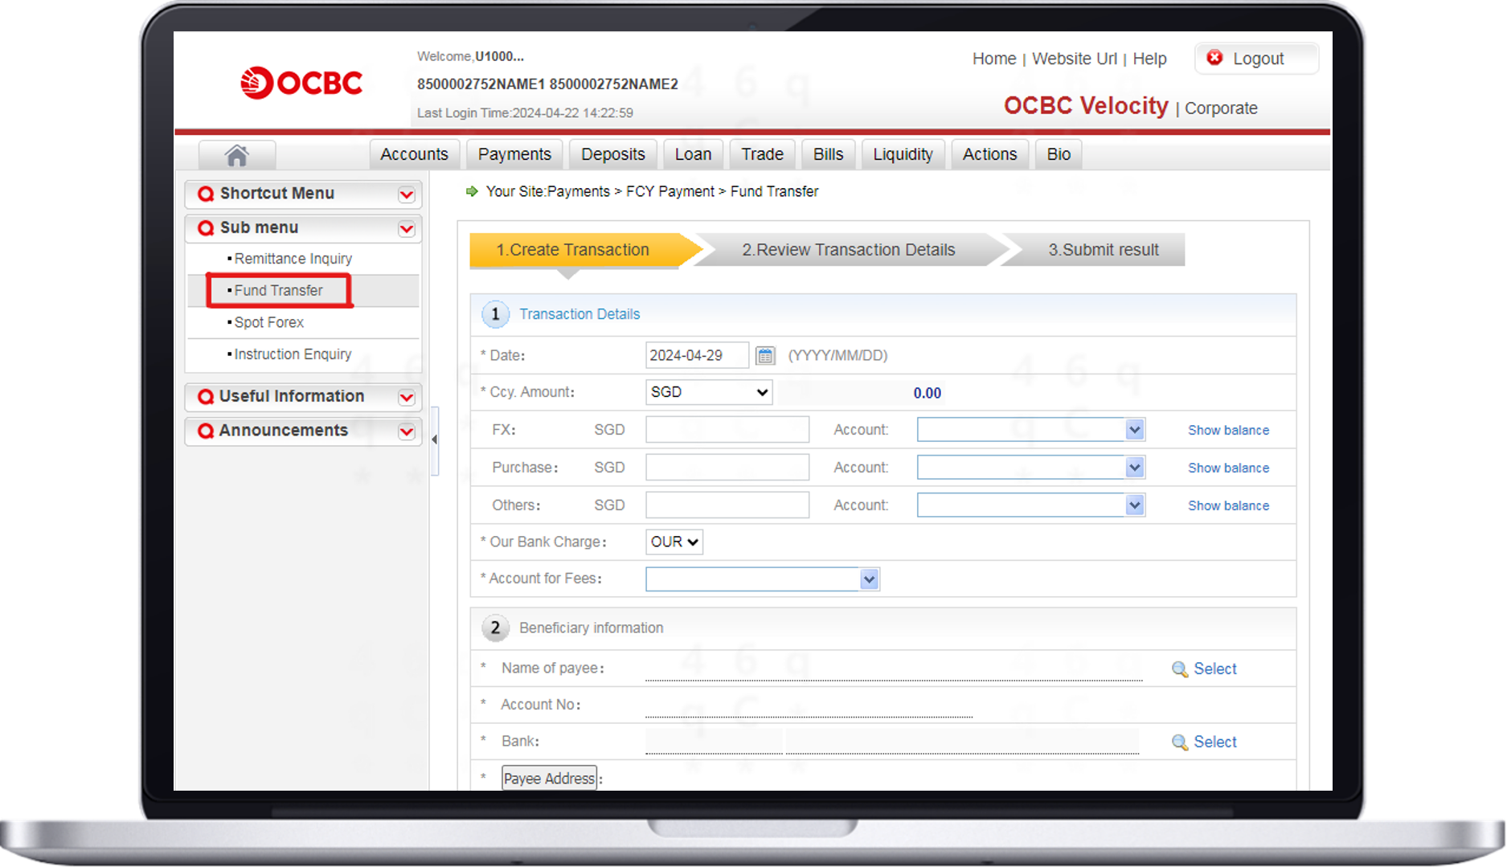Click the home icon in navigation bar
This screenshot has height=867, width=1507.
(x=236, y=155)
